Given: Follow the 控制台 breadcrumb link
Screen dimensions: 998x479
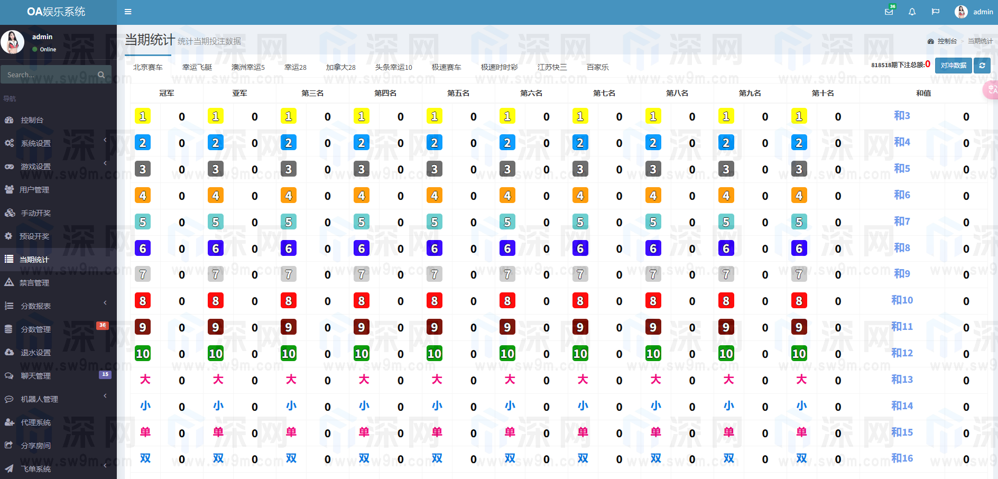Looking at the screenshot, I should tap(947, 41).
